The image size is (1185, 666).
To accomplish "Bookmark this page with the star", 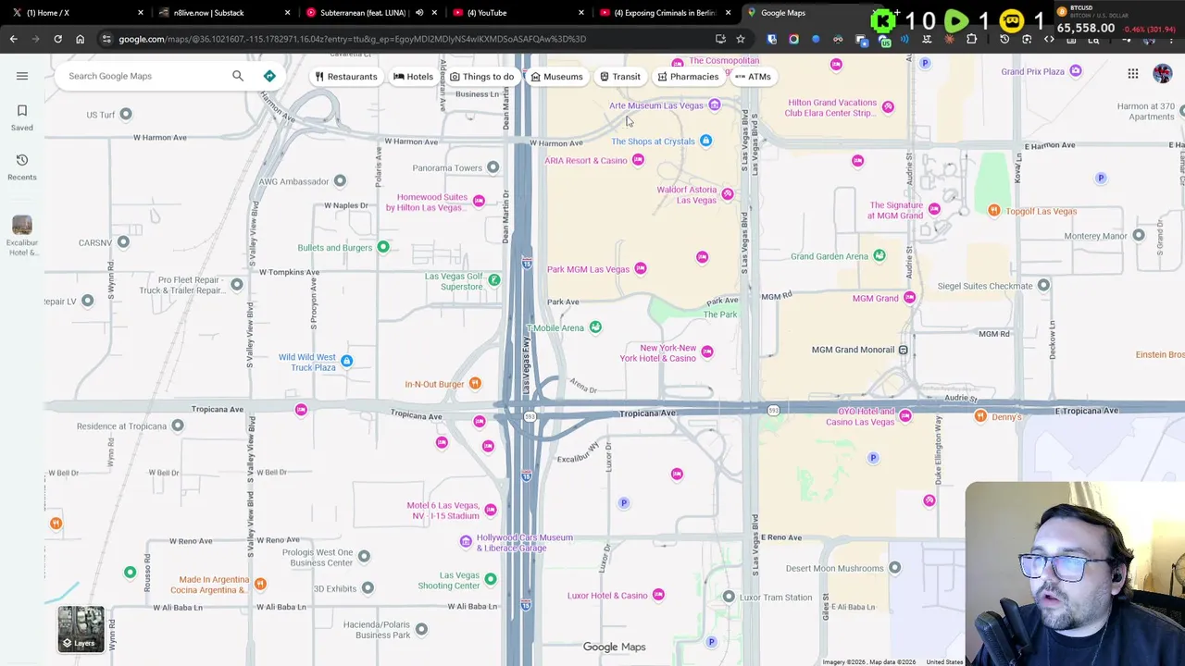I will pyautogui.click(x=741, y=39).
